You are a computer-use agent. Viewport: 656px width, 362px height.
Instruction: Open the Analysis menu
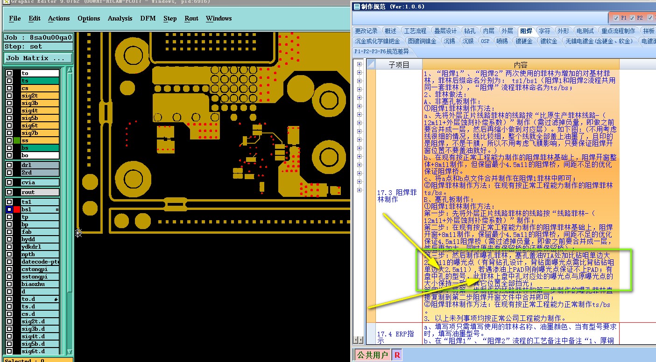(120, 19)
